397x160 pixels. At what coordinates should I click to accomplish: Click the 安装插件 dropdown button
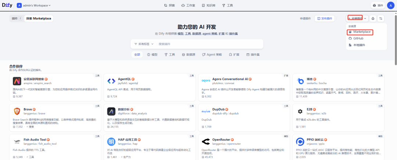(x=357, y=18)
